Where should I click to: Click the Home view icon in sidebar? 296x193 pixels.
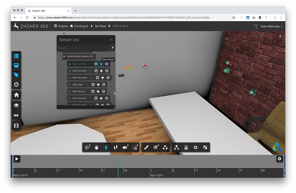[x=16, y=95]
